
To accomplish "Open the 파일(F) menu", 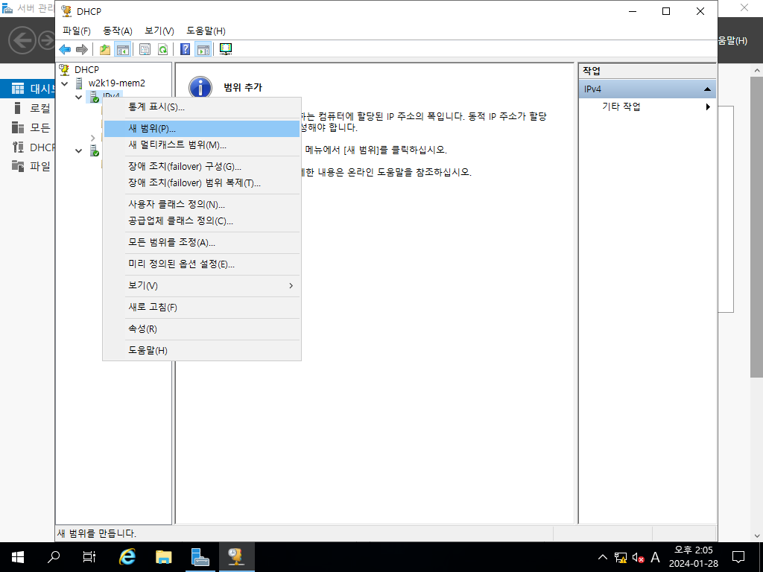I will click(77, 31).
